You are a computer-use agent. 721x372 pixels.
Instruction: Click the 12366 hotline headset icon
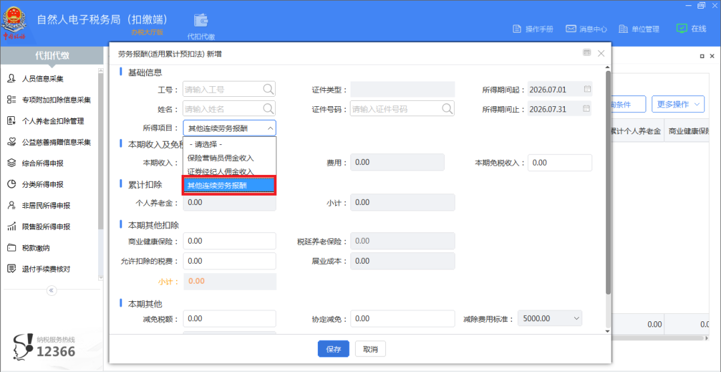(x=23, y=347)
